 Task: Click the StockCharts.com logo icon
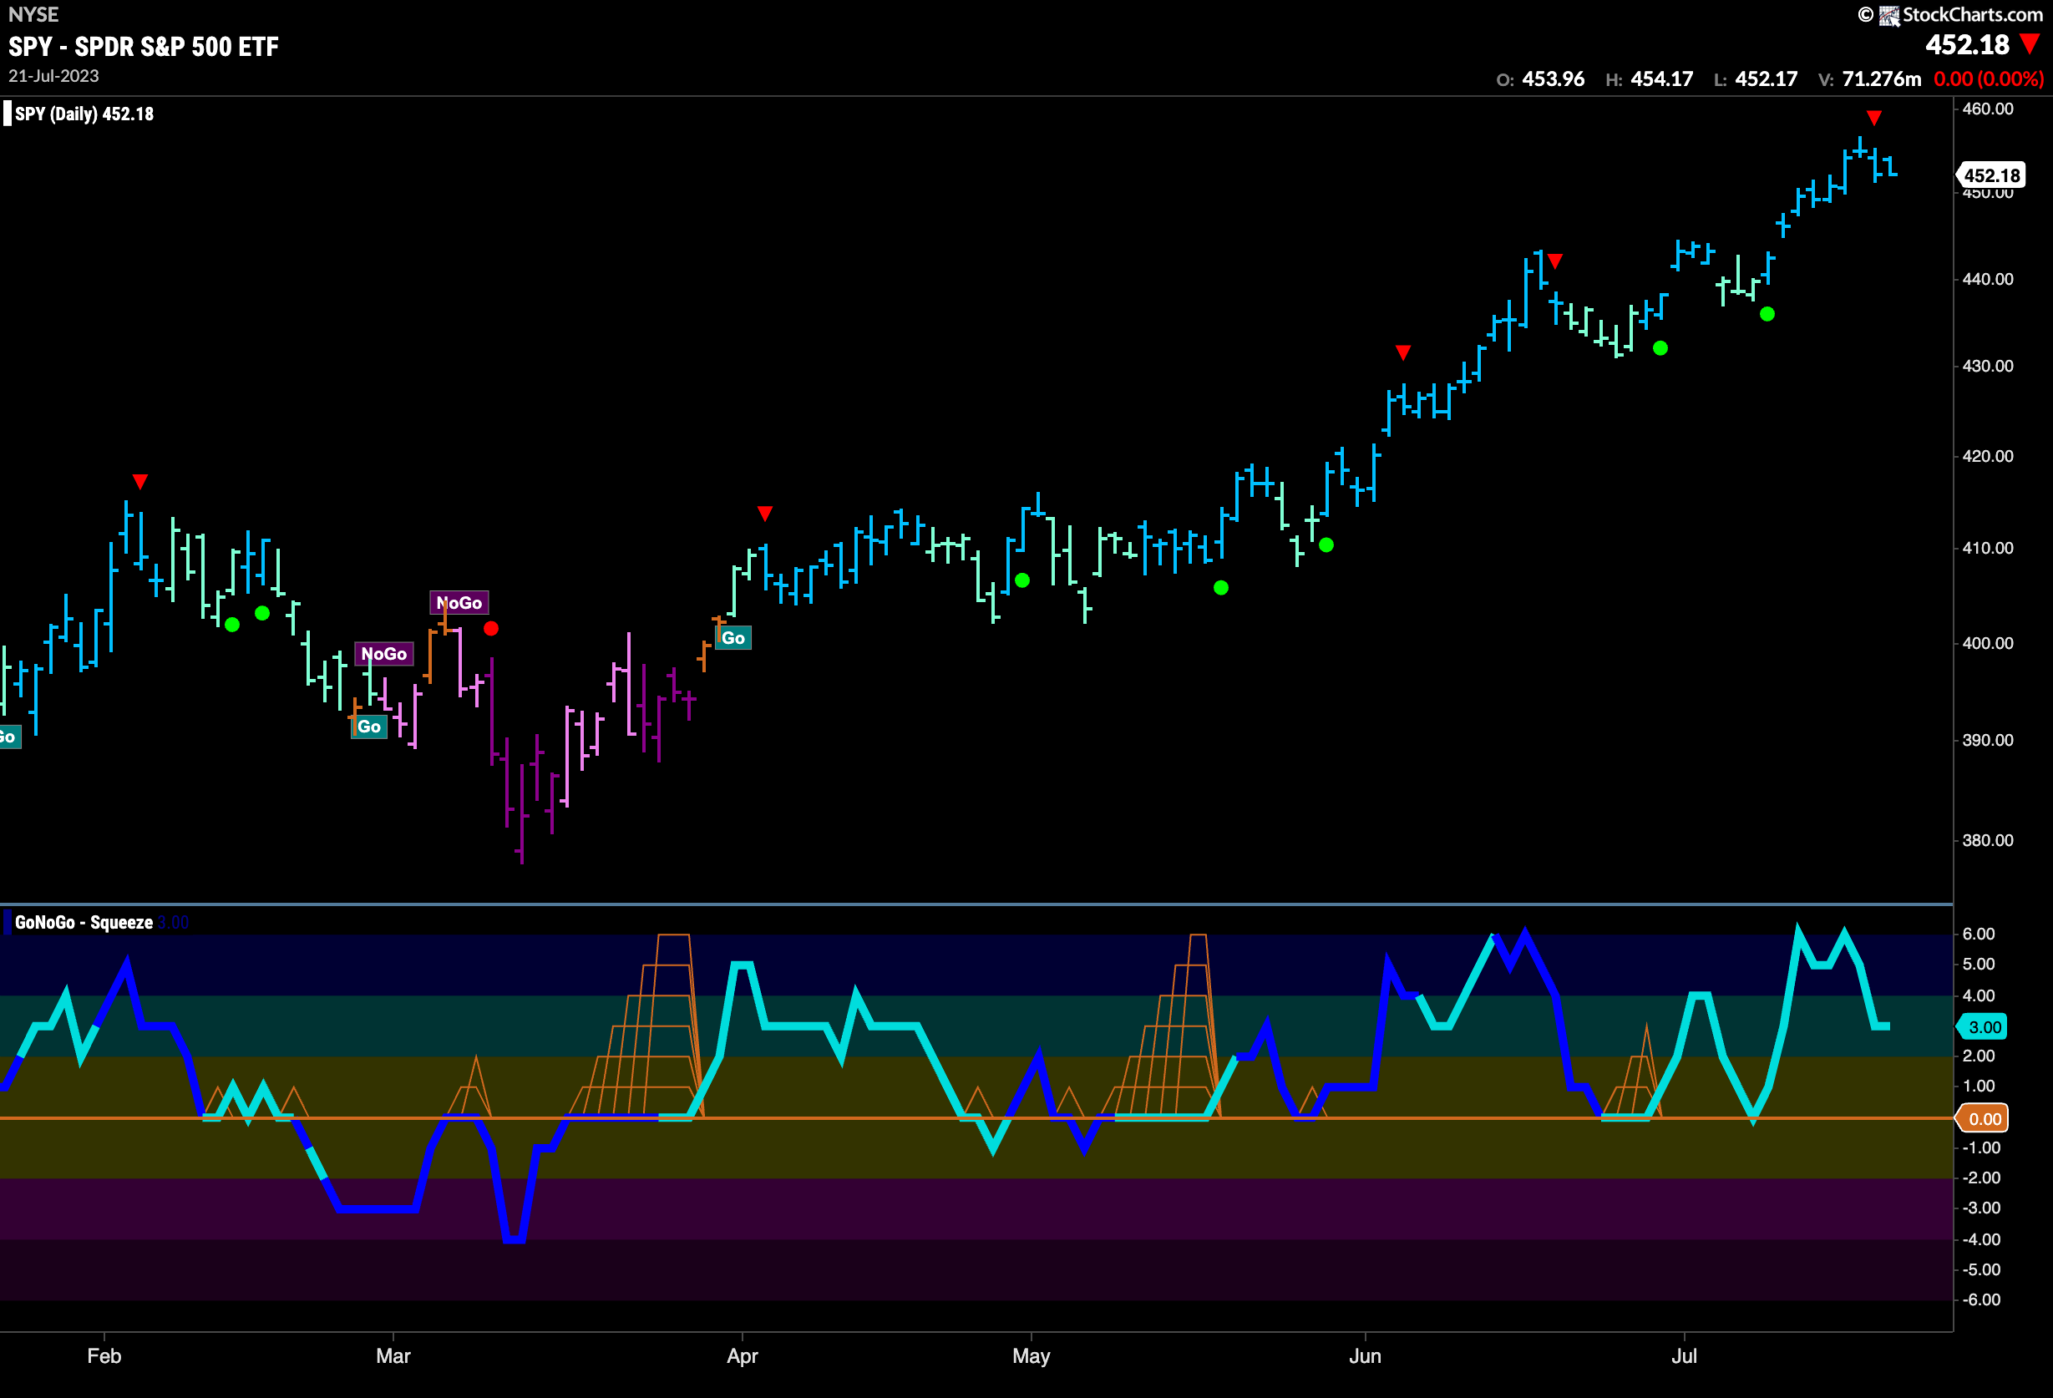tap(1888, 15)
